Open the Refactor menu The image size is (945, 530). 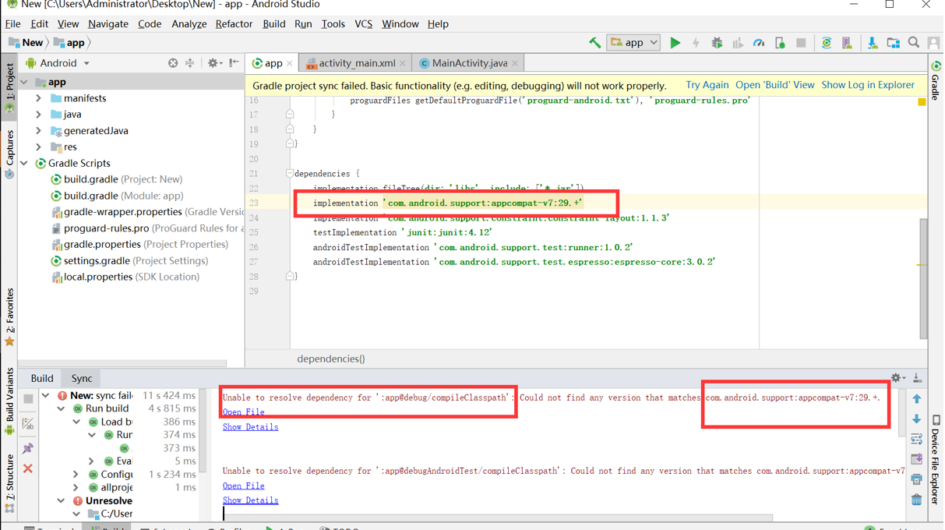click(x=234, y=24)
